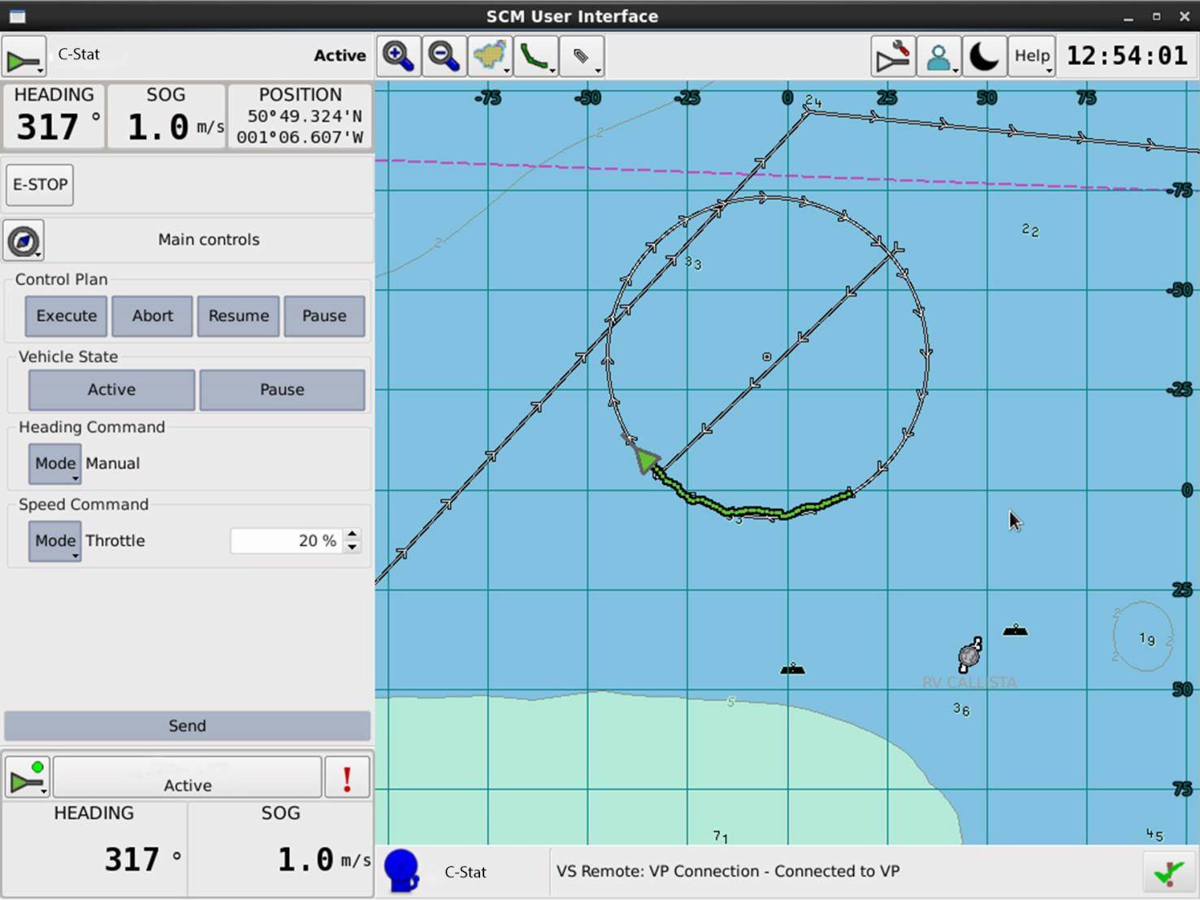Screen dimensions: 1200x900
Task: Open the tag marker tool
Action: 582,56
